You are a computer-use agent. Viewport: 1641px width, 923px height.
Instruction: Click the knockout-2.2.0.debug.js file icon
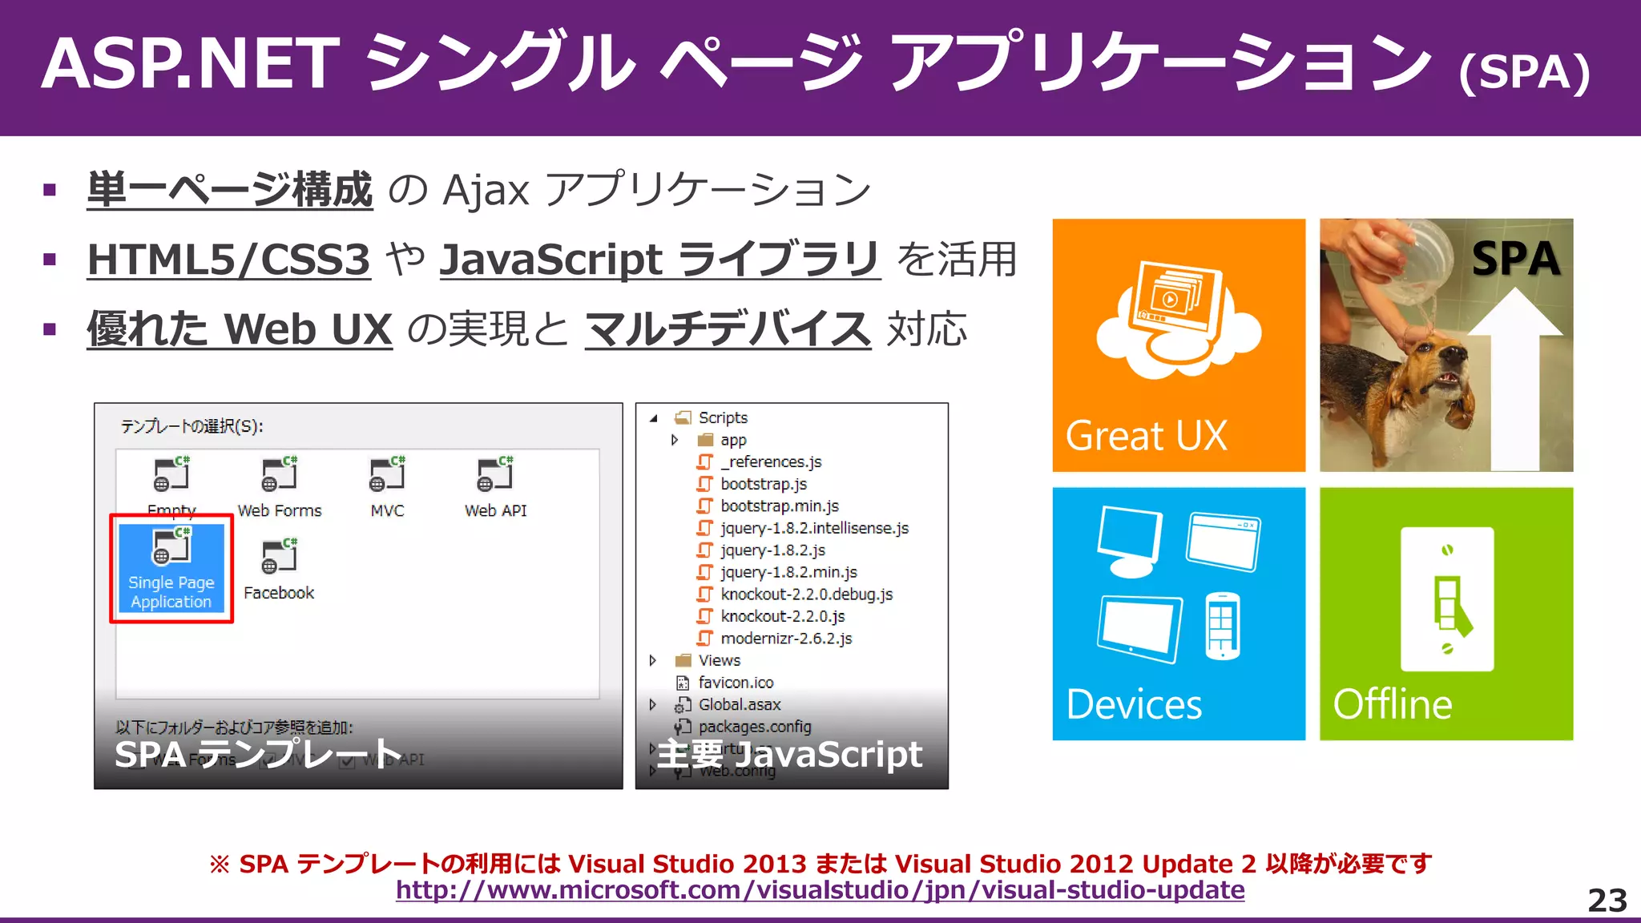click(704, 594)
